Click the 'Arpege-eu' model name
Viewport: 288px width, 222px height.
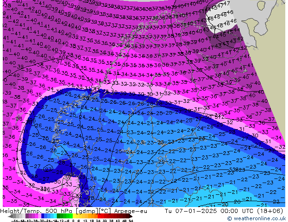tap(130, 211)
